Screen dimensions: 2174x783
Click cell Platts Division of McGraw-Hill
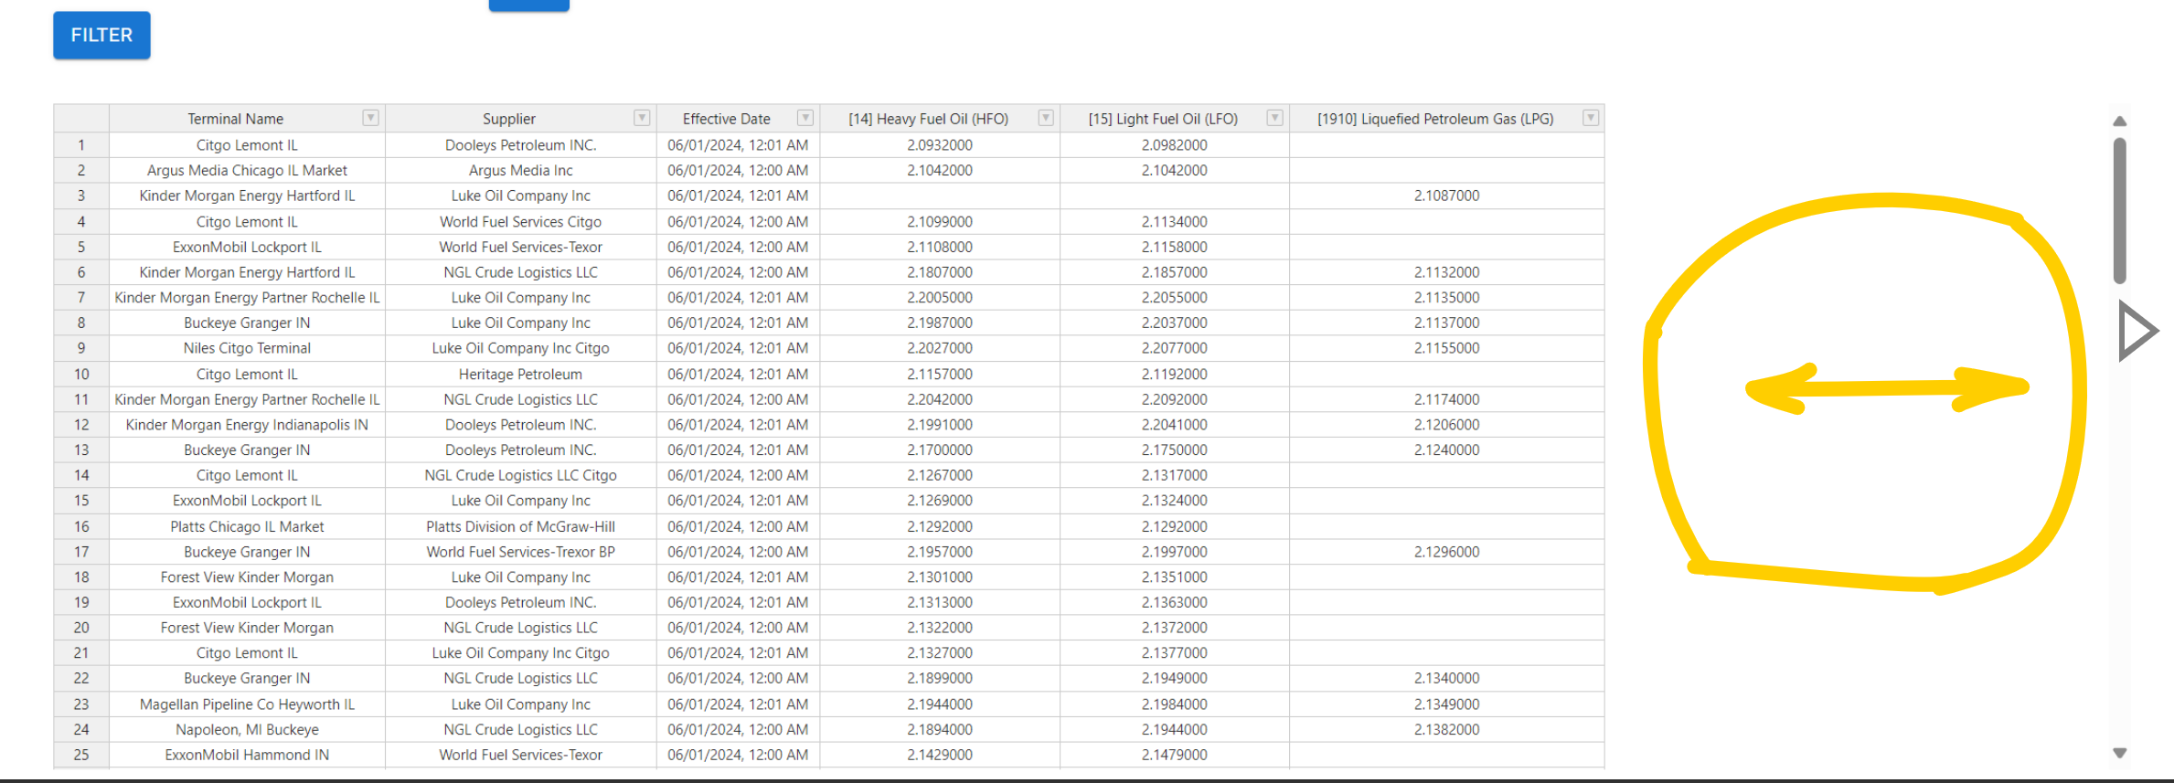520,526
